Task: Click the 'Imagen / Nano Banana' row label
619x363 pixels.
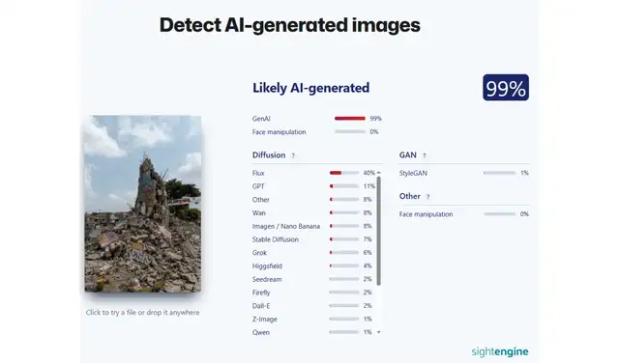Action: 286,226
